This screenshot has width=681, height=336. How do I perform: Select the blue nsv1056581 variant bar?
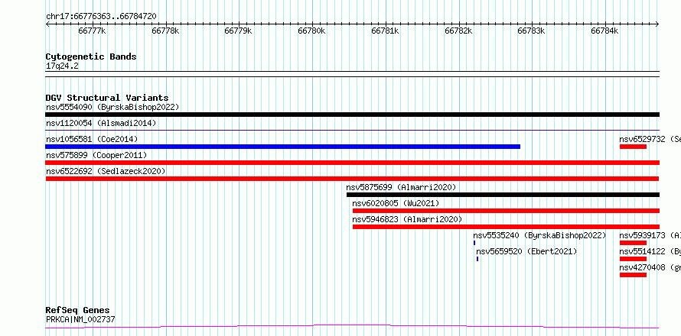point(283,147)
